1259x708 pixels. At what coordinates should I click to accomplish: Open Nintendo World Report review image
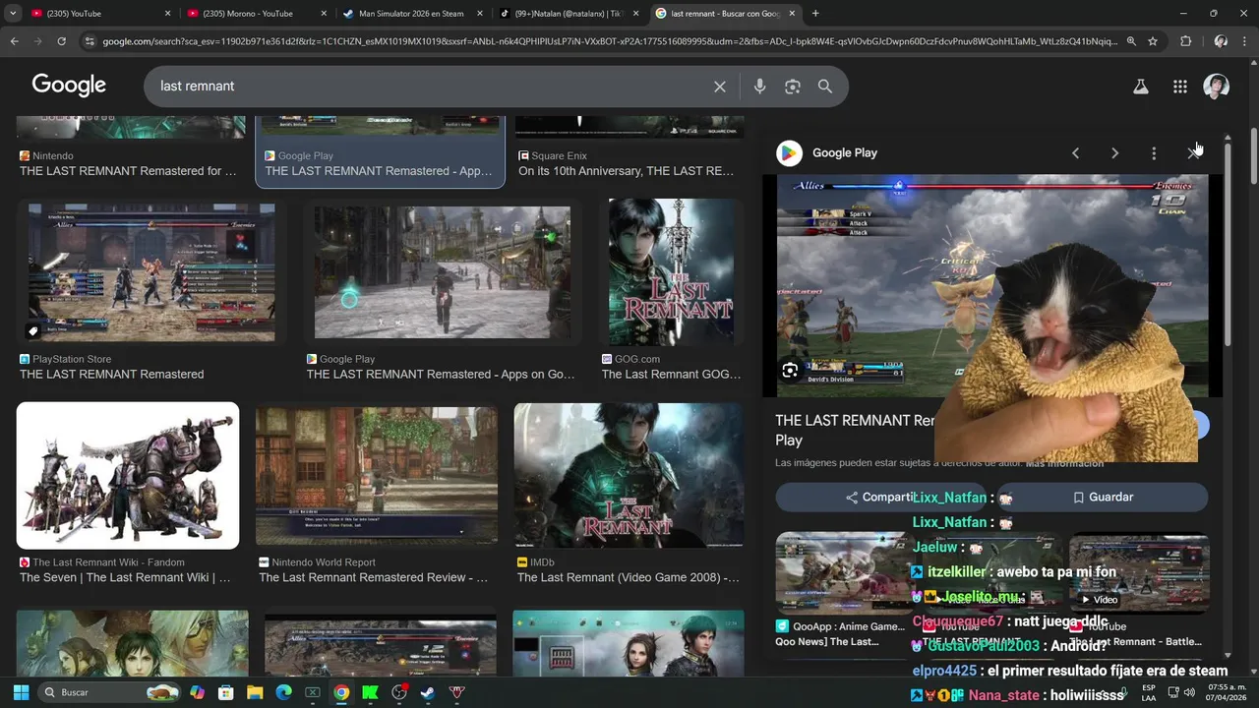[x=377, y=476]
